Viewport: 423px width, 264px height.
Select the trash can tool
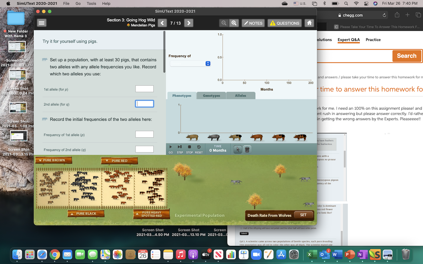(x=247, y=149)
